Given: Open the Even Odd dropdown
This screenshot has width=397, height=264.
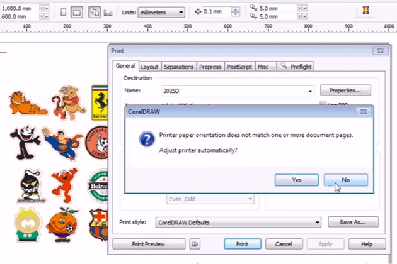Looking at the screenshot, I should (210, 199).
